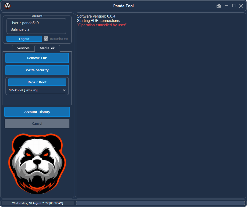Click the Operation cancelled by user log message
Screen dimensions: 247x207
pyautogui.click(x=101, y=25)
